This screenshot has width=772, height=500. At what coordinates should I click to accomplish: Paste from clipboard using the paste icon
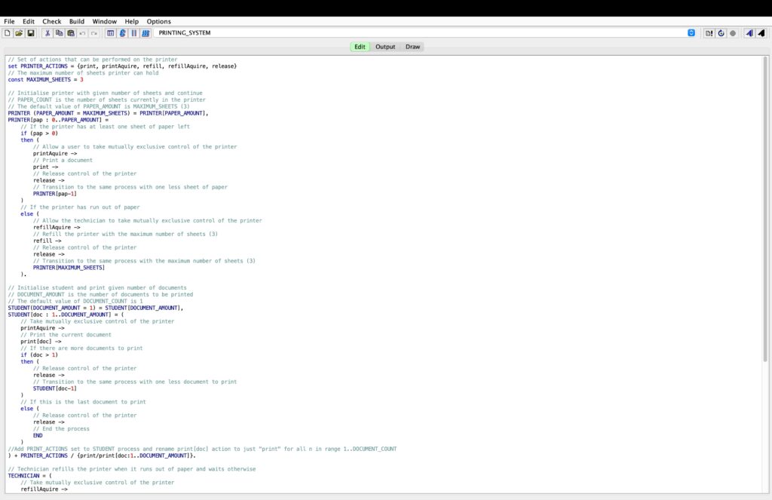click(71, 33)
